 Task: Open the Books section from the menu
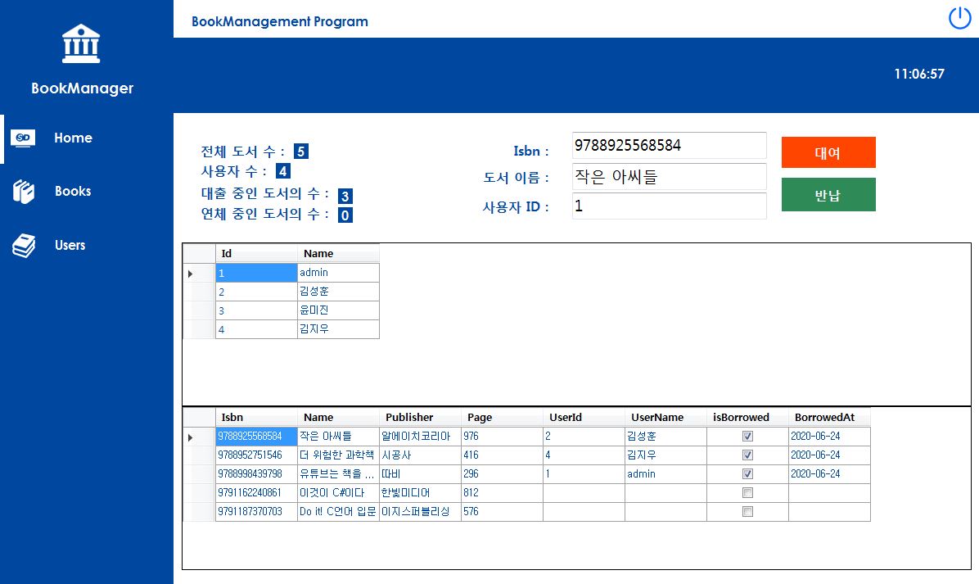coord(73,191)
